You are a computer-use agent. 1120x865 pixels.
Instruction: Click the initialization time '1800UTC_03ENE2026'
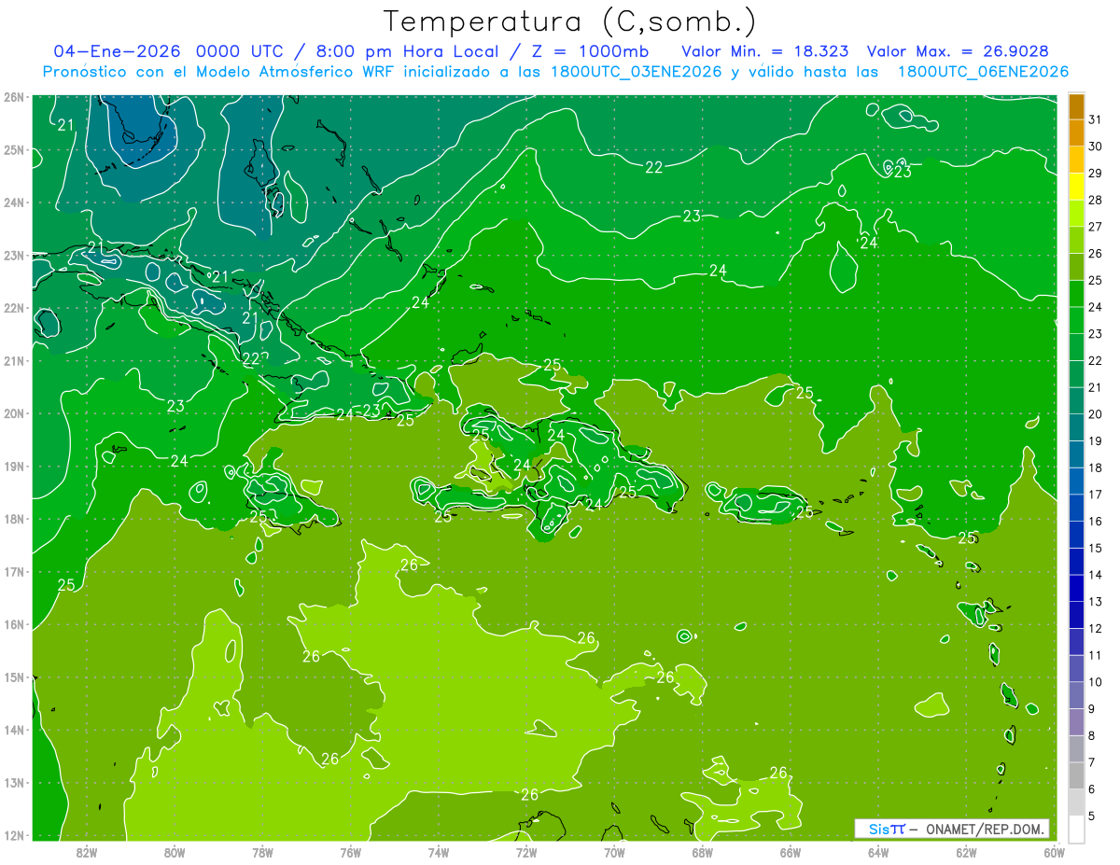(635, 72)
